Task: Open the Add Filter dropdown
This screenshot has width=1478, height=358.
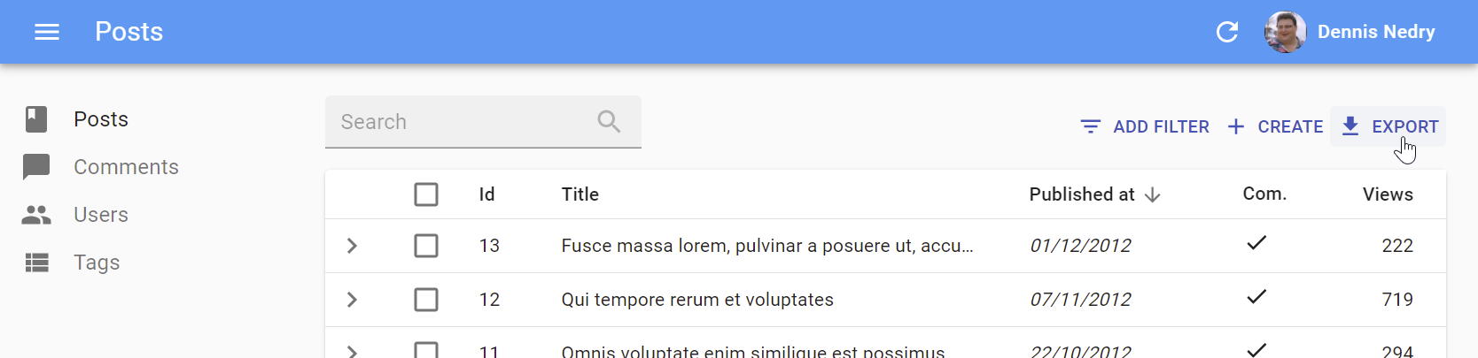Action: 1145,126
